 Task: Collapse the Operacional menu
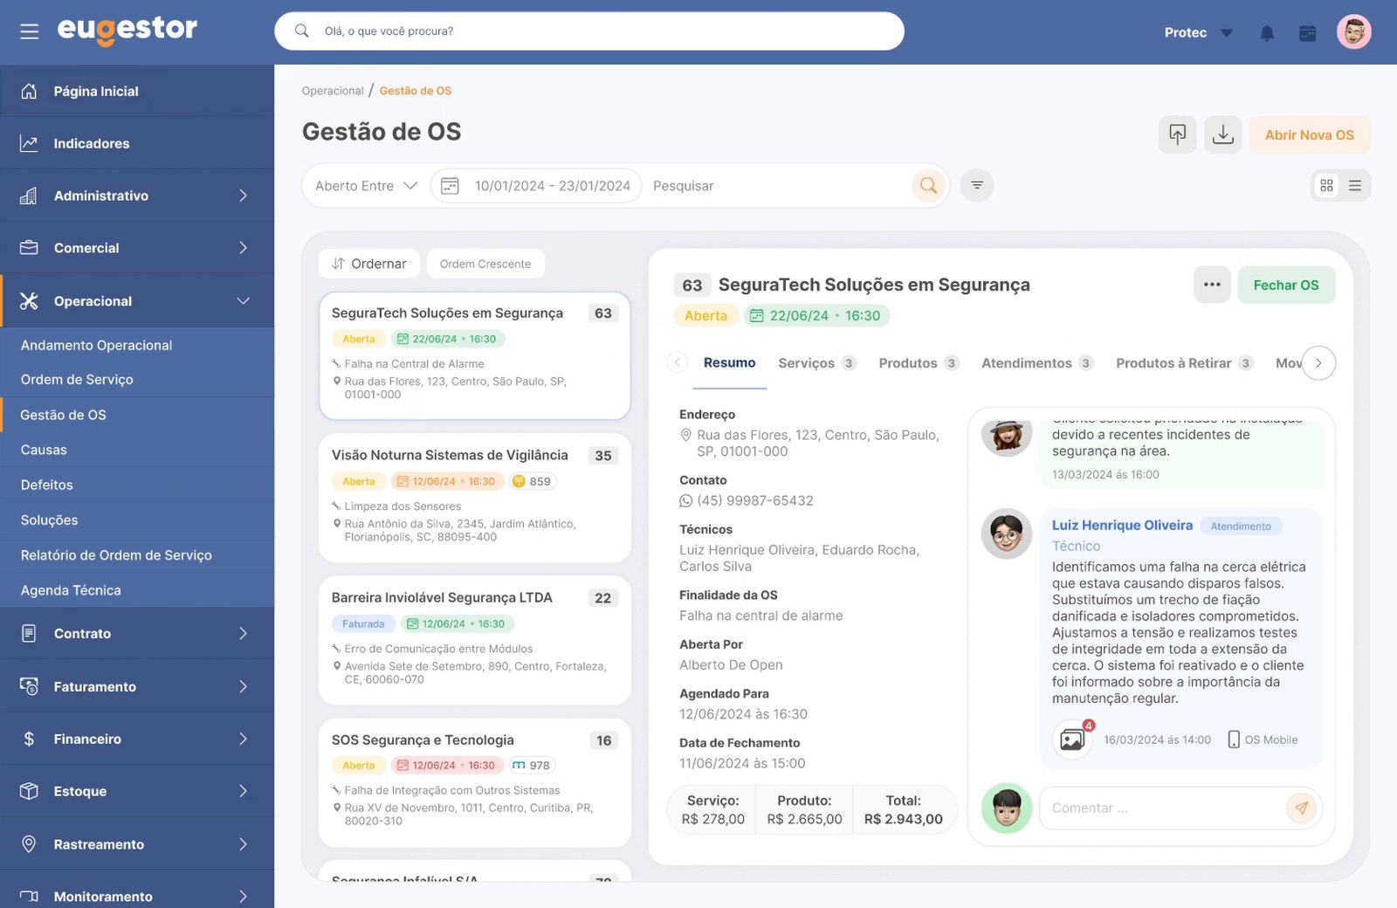coord(137,301)
